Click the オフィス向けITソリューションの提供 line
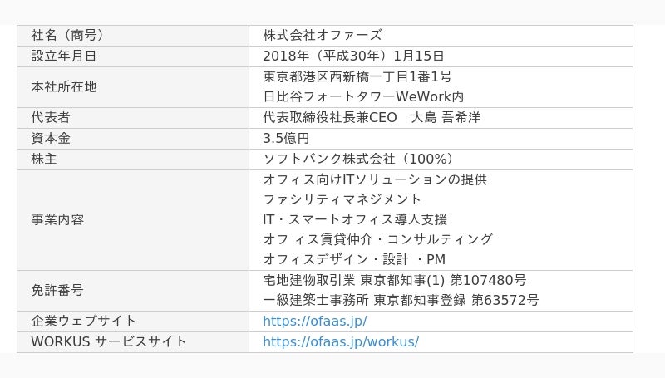The width and height of the screenshot is (665, 378). point(375,179)
